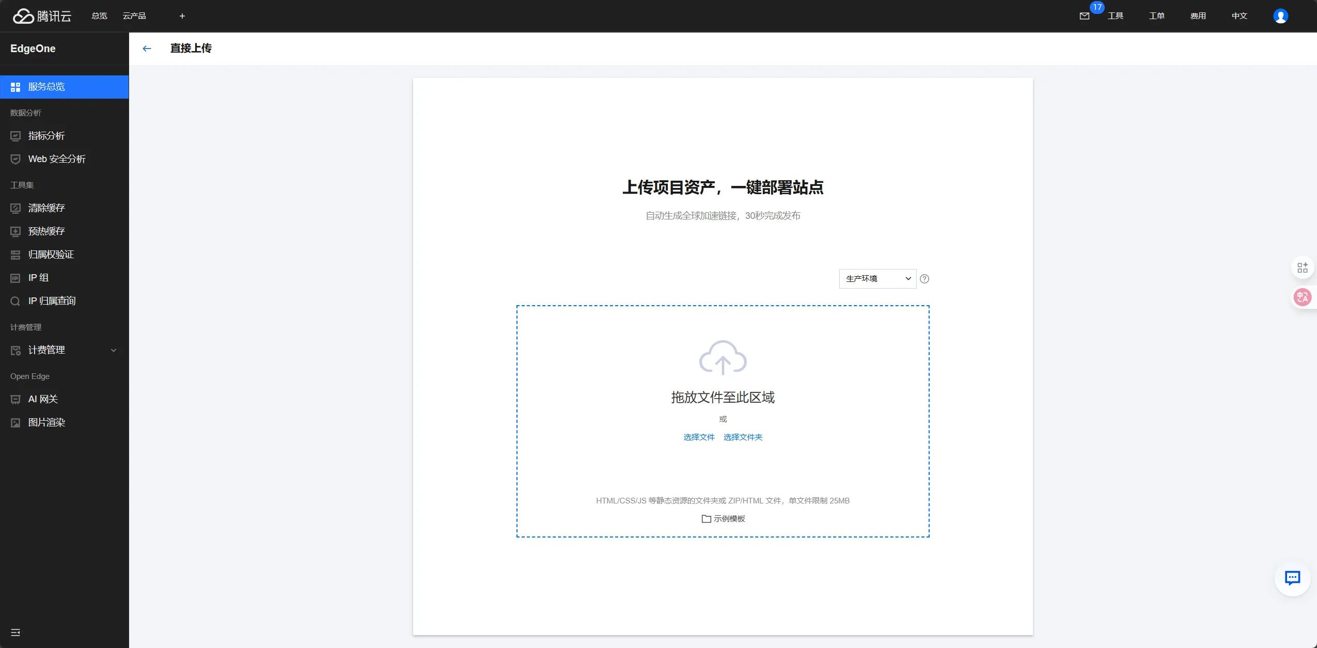Open the 示例模板 sample template
This screenshot has height=648, width=1317.
click(x=723, y=519)
